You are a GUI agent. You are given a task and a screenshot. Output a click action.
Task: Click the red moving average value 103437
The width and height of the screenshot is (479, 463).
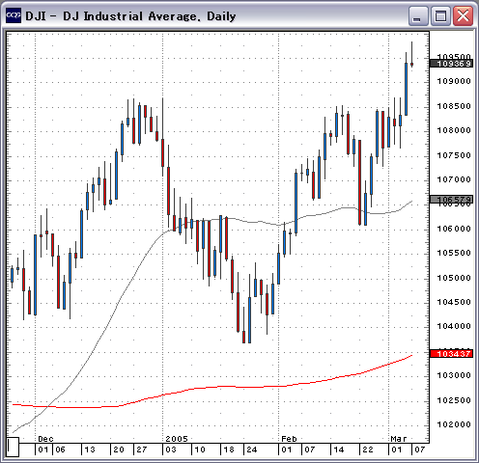(x=452, y=354)
